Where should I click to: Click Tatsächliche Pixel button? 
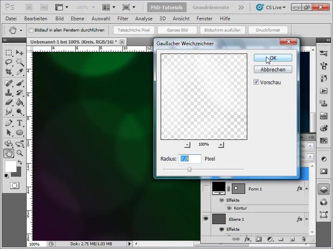pos(134,30)
